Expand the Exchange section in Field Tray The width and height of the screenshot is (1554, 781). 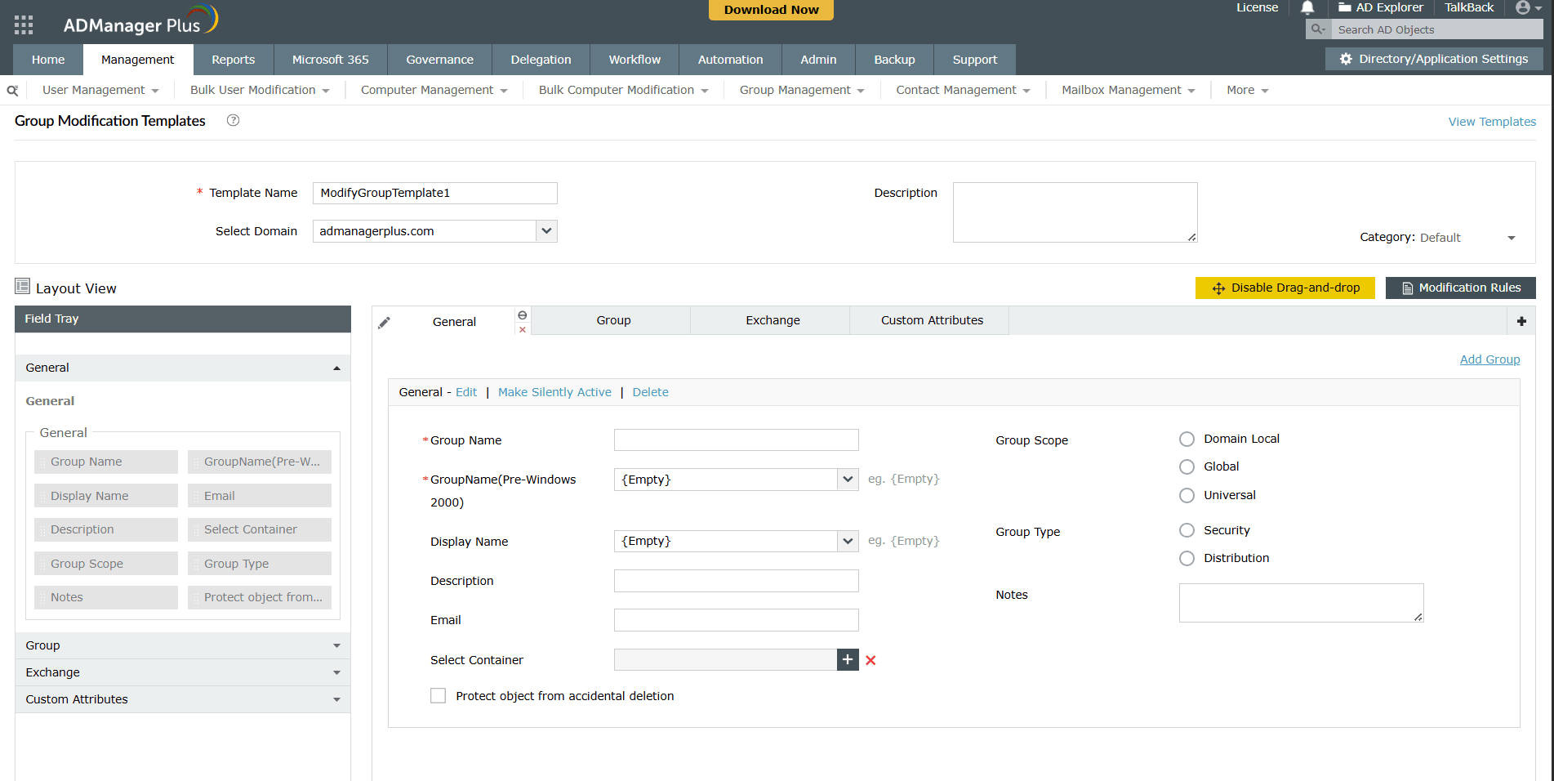[336, 672]
